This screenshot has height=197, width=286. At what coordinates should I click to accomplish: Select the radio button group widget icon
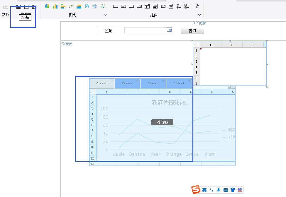click(179, 6)
